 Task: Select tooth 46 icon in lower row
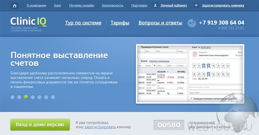(x=204, y=74)
